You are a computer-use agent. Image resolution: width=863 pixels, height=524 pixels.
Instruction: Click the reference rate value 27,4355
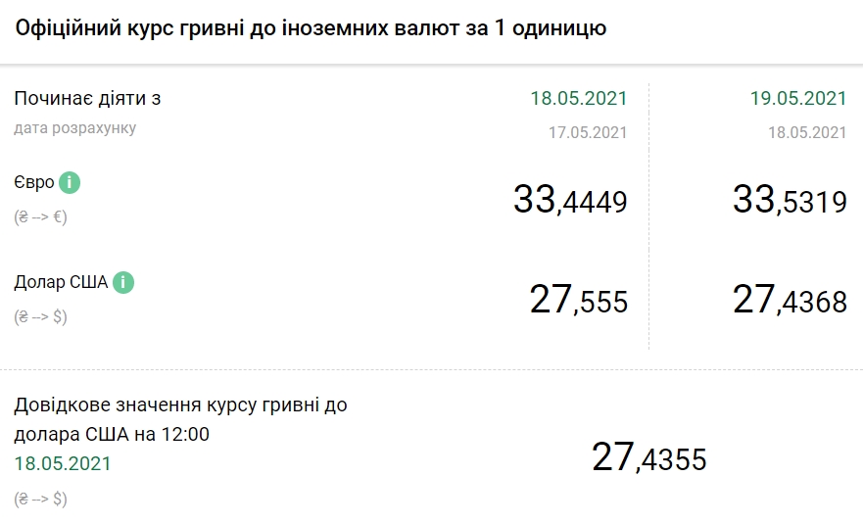(648, 457)
